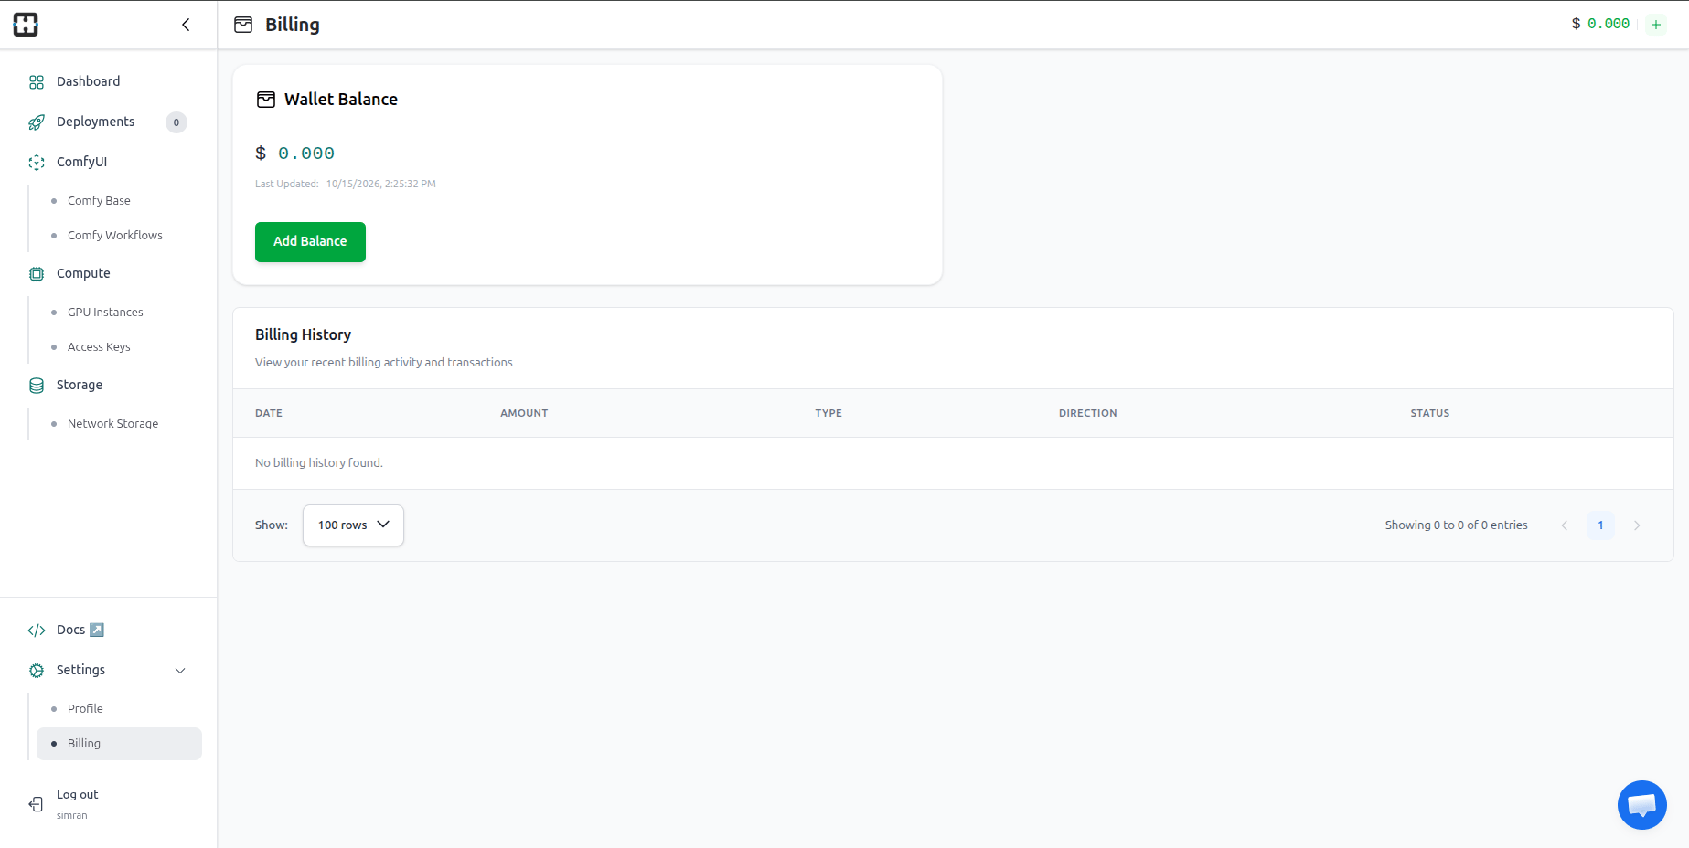
Task: Open Docs link
Action: [x=70, y=630]
